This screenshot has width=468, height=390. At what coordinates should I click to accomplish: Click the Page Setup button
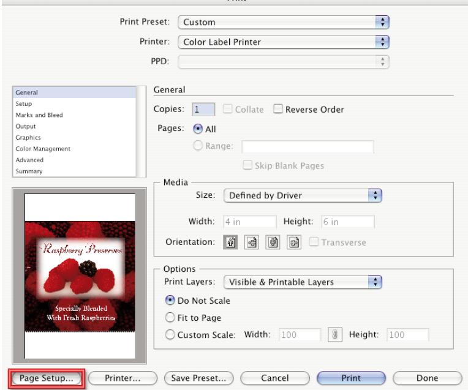(46, 378)
